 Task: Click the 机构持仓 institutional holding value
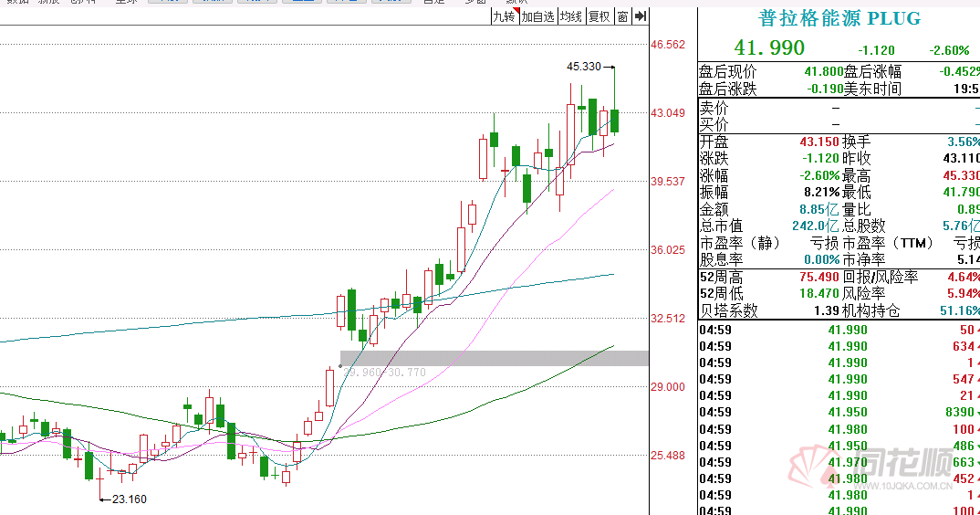tap(959, 311)
